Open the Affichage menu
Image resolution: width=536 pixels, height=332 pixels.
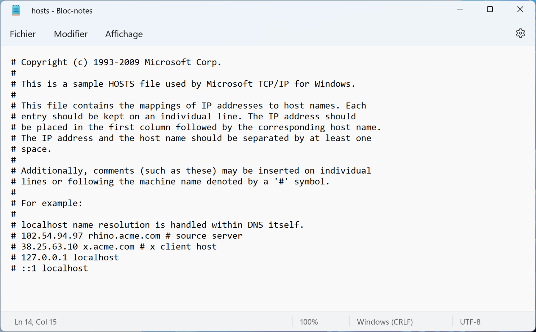[x=124, y=34]
